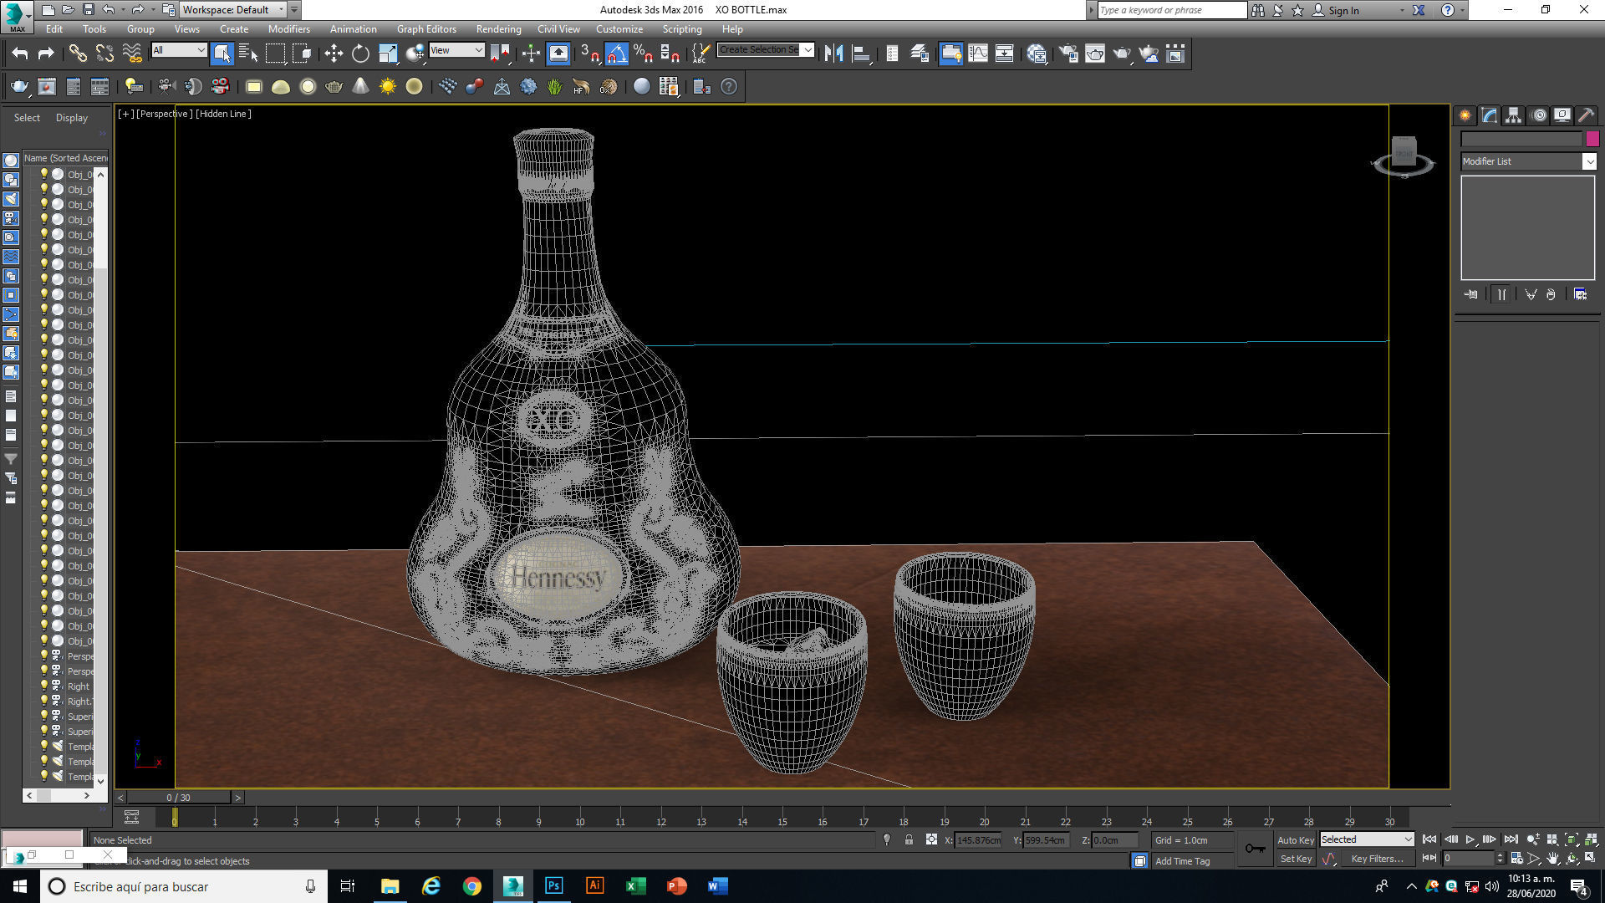This screenshot has width=1605, height=903.
Task: Click the Play Animation button
Action: point(1470,839)
